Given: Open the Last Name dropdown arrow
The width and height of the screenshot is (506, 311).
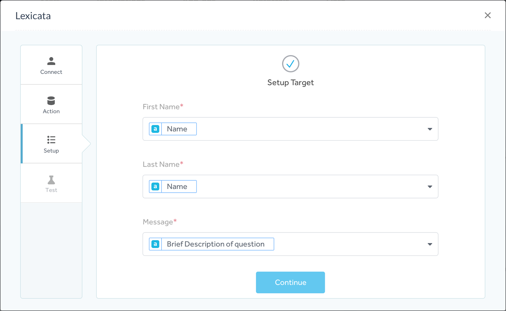Looking at the screenshot, I should point(430,187).
